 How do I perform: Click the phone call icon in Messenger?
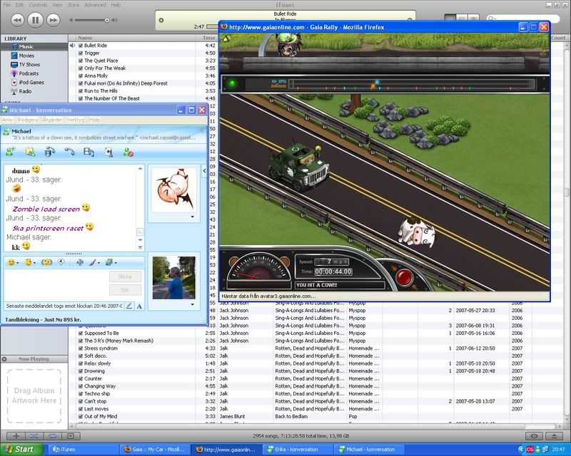coord(69,152)
